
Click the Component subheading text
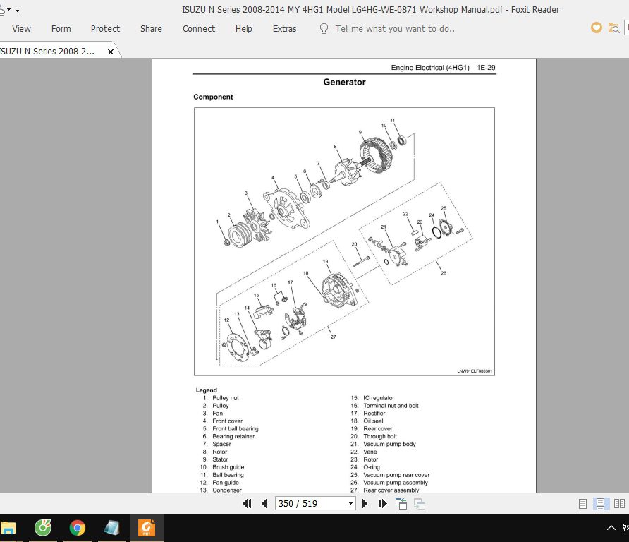pyautogui.click(x=213, y=97)
